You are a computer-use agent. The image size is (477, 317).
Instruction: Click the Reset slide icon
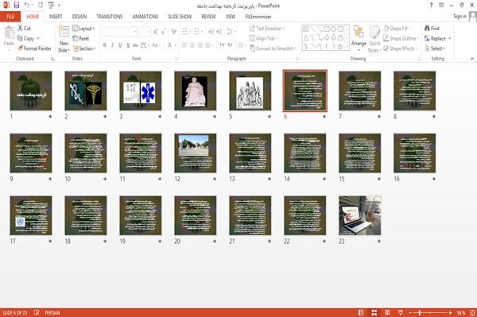[76, 38]
